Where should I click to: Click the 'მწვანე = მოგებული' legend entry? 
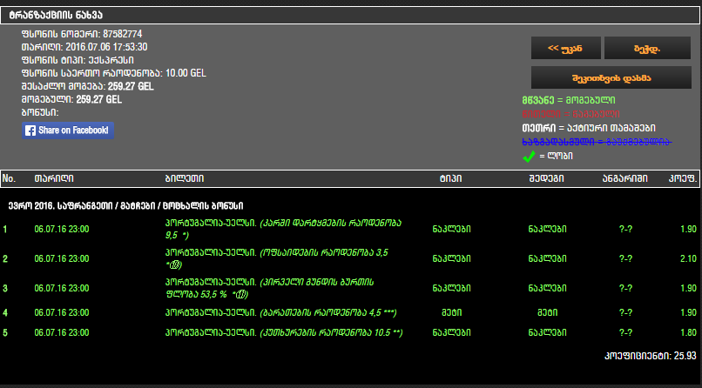(x=569, y=100)
